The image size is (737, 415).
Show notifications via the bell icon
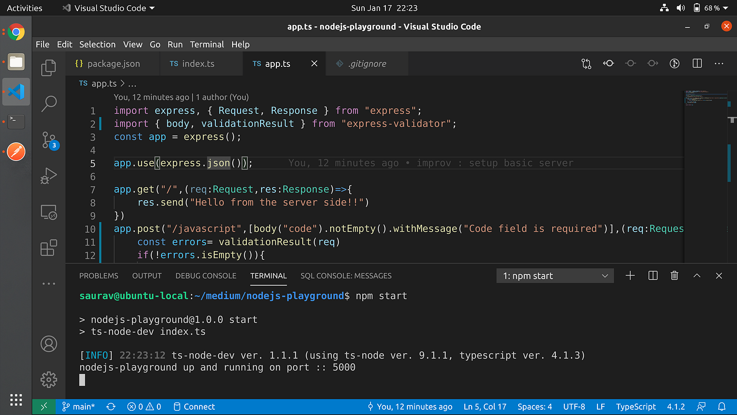[x=722, y=407]
